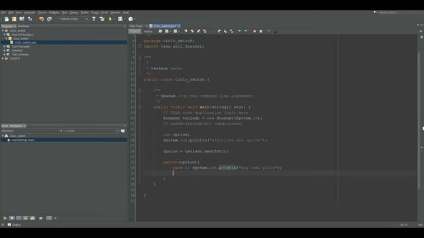
Task: Select the History view button
Action: pyautogui.click(x=148, y=31)
